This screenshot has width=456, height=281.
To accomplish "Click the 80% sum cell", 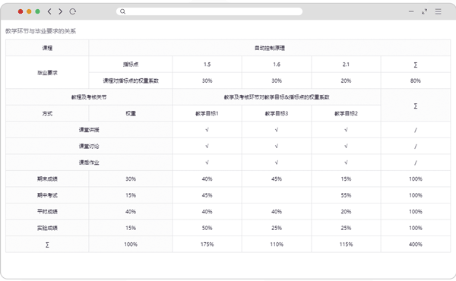I will pyautogui.click(x=416, y=81).
